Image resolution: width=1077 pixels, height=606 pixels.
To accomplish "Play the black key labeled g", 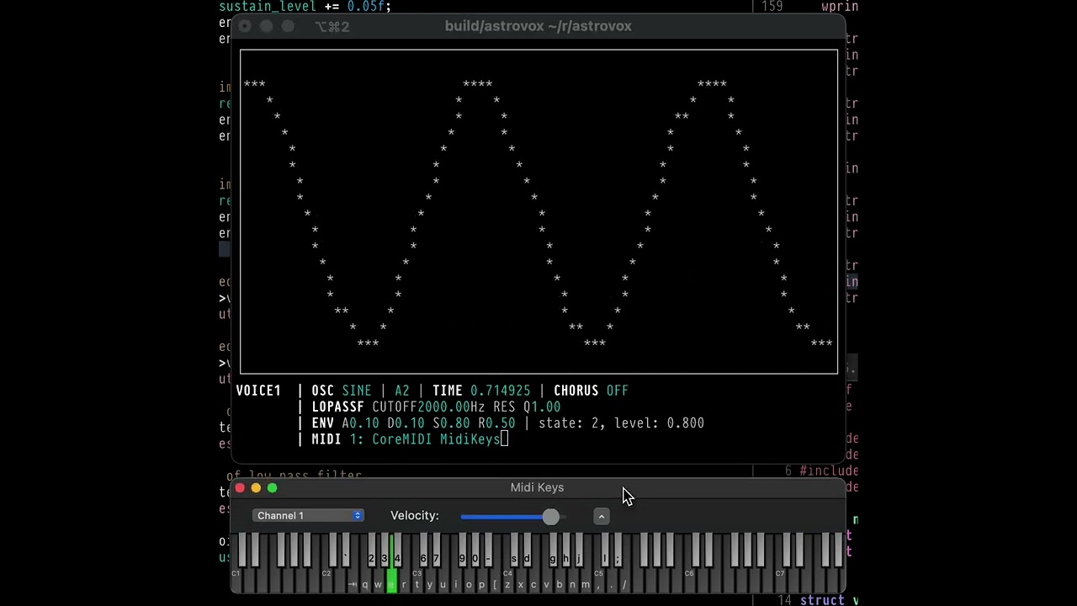I will coord(553,551).
